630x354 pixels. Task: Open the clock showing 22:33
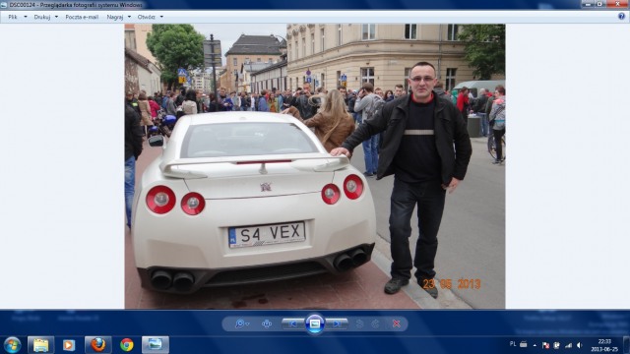604,345
